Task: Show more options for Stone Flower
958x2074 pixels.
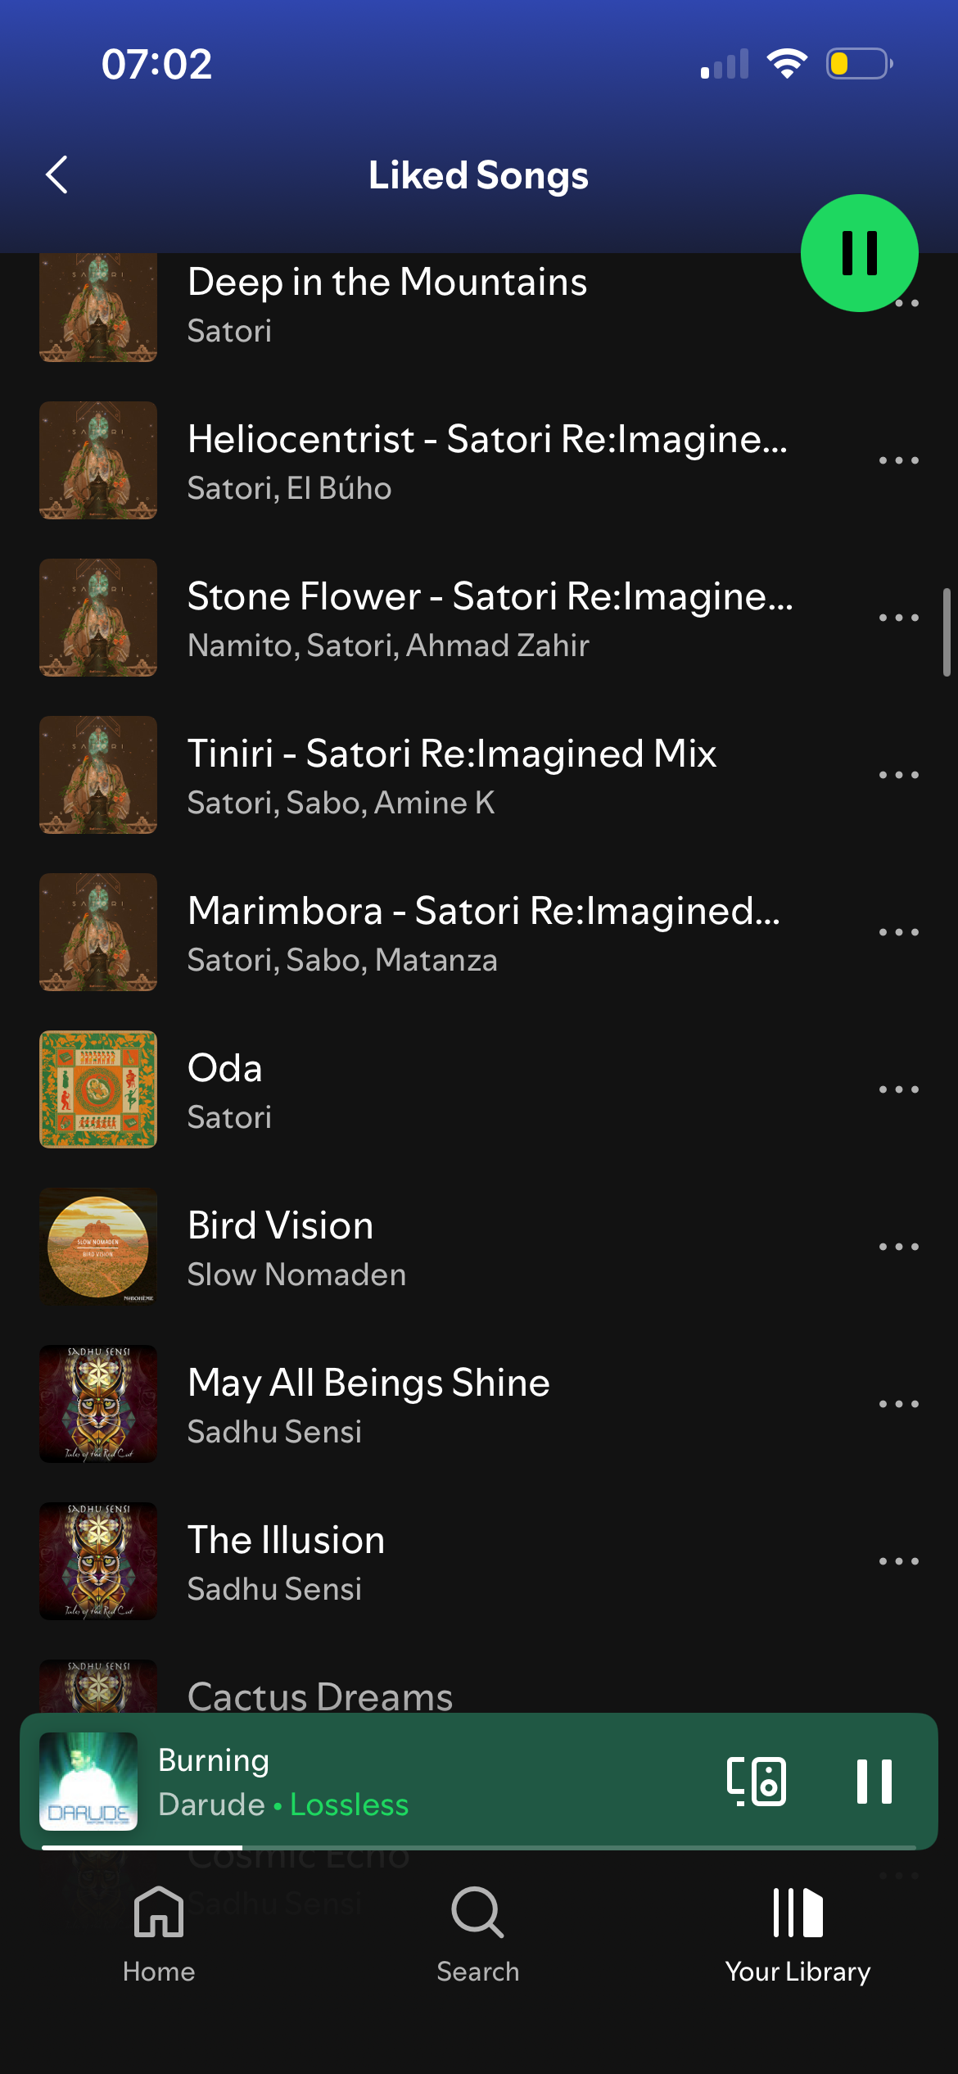Action: click(898, 618)
